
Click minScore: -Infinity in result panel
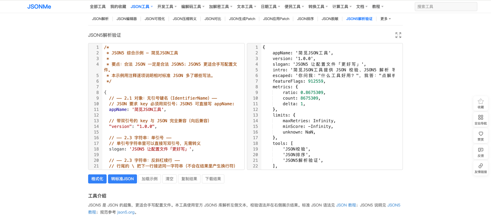(x=308, y=126)
